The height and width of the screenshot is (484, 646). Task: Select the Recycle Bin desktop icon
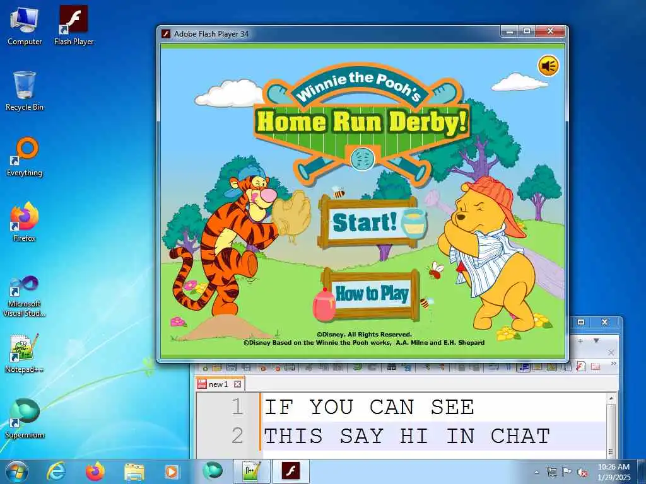(x=25, y=91)
